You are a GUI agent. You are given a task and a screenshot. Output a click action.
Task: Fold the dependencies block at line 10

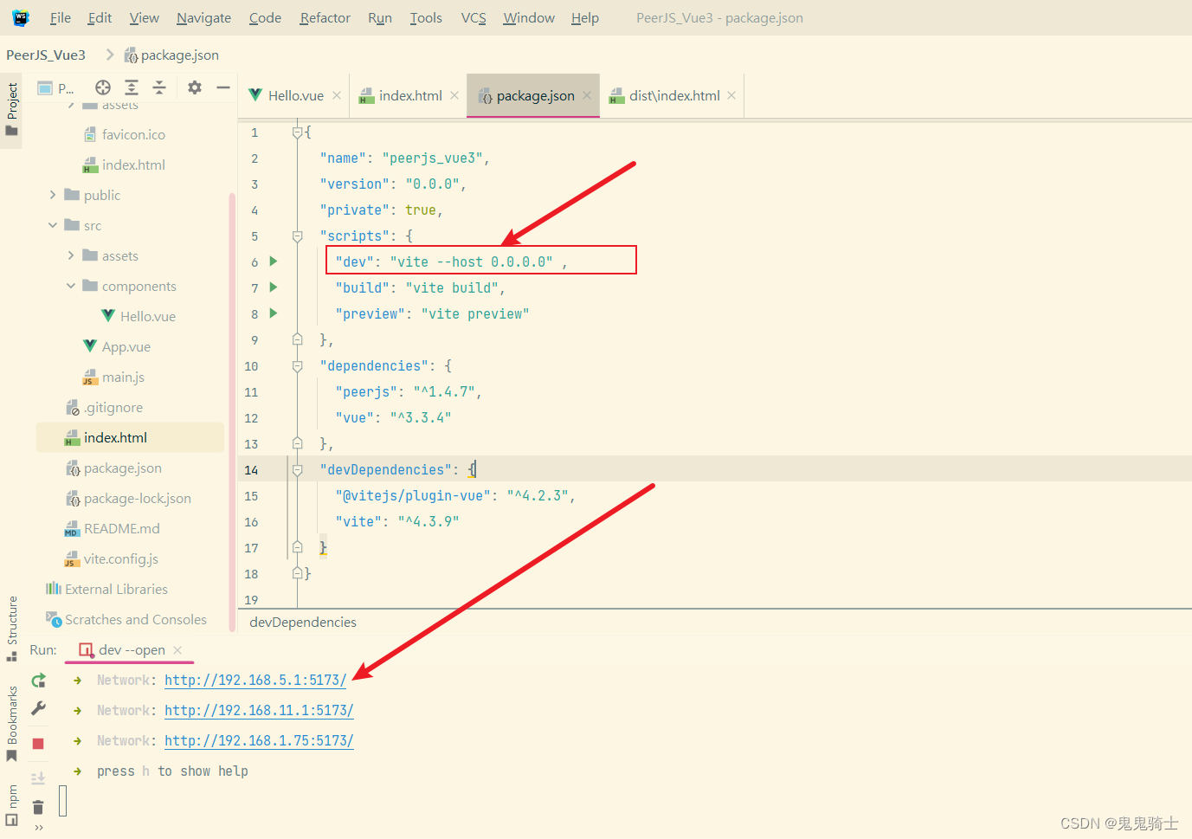[298, 365]
